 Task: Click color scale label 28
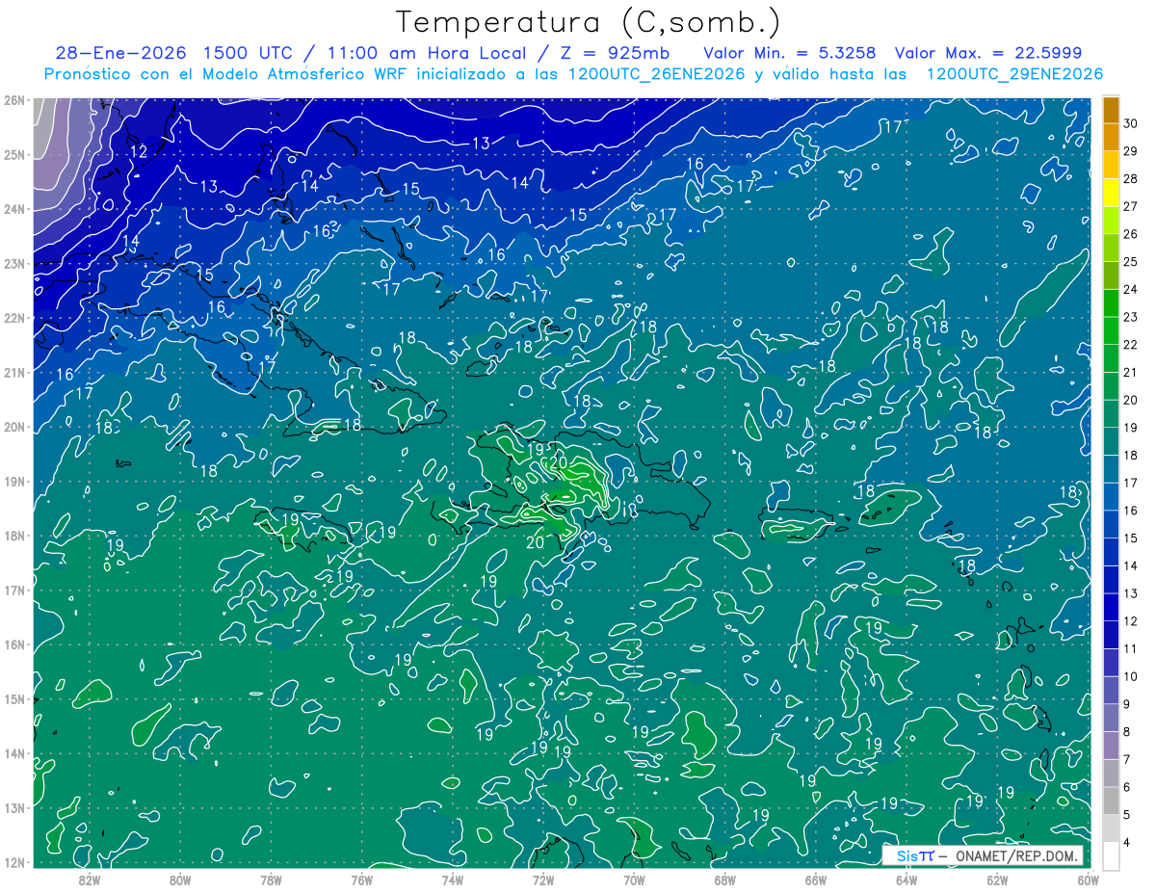tap(1131, 178)
